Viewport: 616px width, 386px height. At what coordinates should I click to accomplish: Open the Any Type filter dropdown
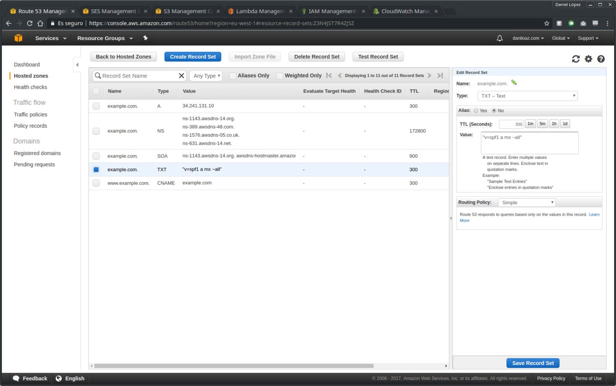(x=206, y=75)
